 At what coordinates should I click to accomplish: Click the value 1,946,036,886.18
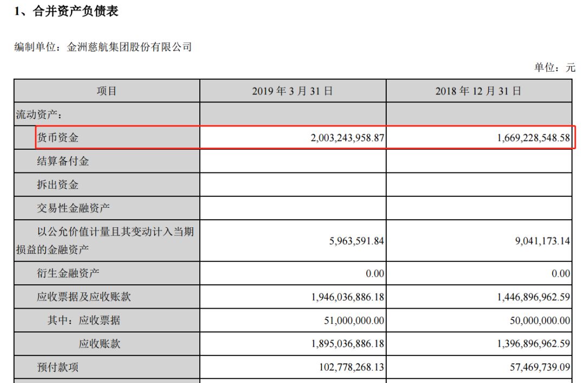[x=347, y=297]
